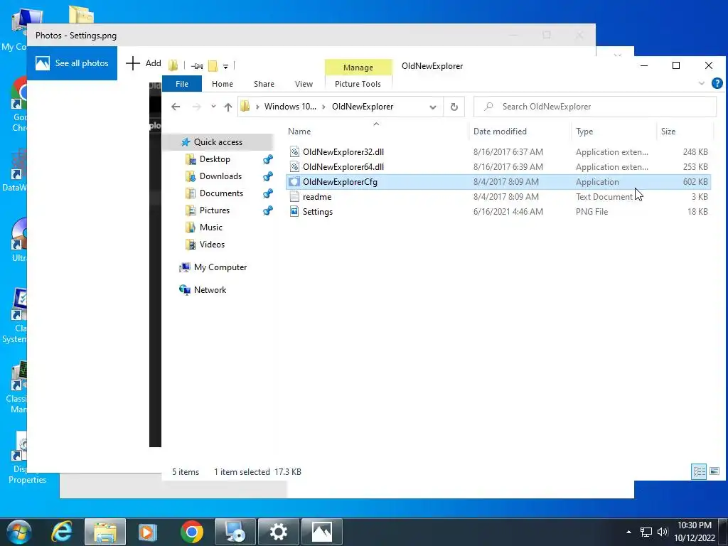Go up one folder level
Image resolution: width=728 pixels, height=546 pixels.
pyautogui.click(x=228, y=107)
